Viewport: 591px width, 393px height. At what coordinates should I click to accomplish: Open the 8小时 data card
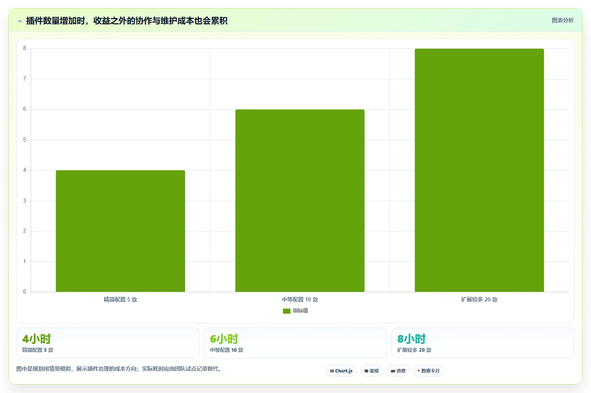tap(483, 343)
